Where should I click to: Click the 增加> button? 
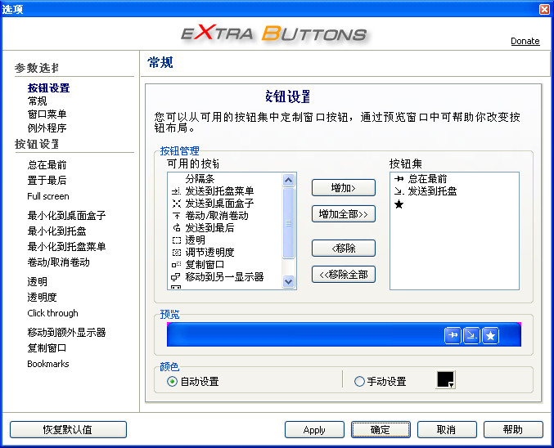(x=344, y=188)
